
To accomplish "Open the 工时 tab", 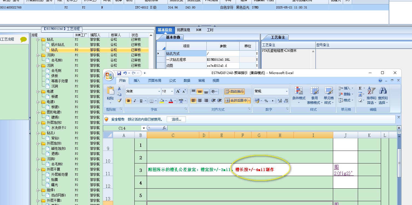I will [x=210, y=30].
